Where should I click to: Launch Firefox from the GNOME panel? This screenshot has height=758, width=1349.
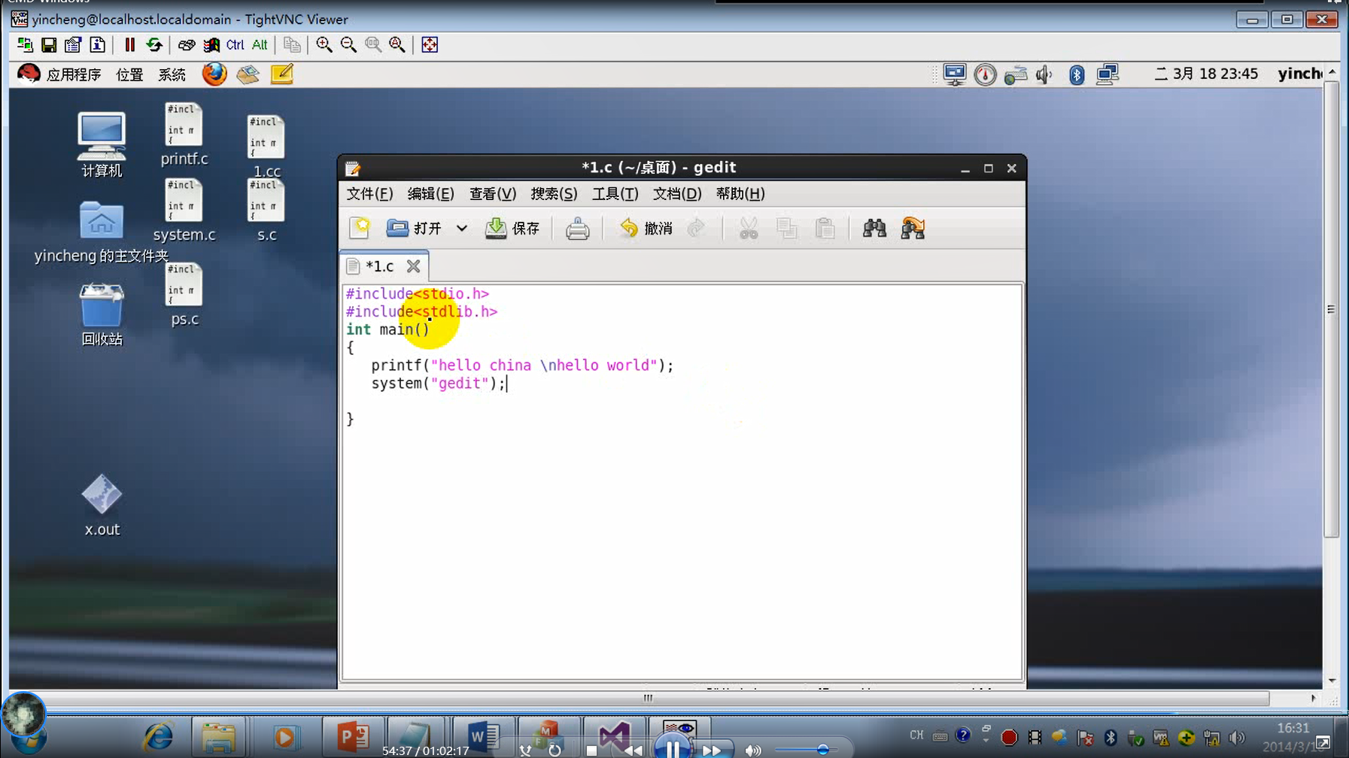(x=214, y=74)
